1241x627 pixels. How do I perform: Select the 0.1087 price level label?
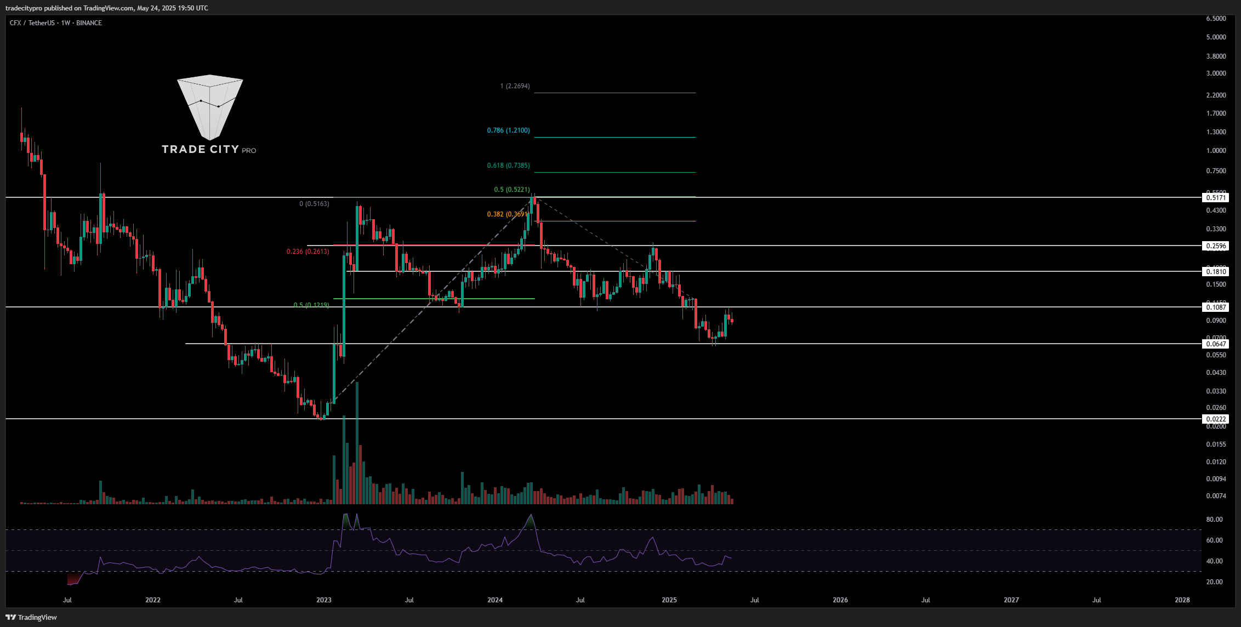pos(1216,307)
